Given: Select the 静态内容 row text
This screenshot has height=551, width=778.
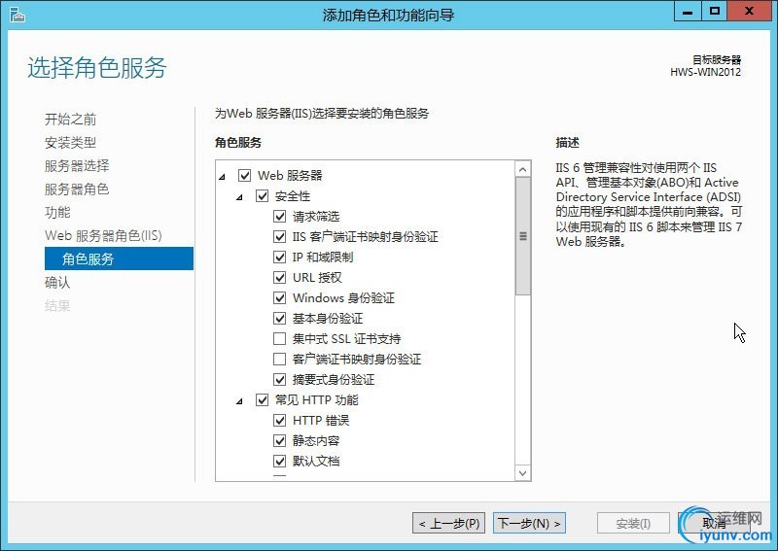Looking at the screenshot, I should (315, 440).
